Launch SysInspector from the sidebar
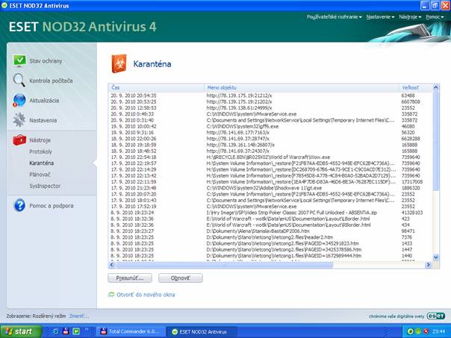This screenshot has width=451, height=338. (x=45, y=186)
